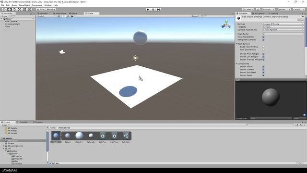The width and height of the screenshot is (307, 173).
Task: Toggle Import Point Polygon checkbox
Action: 263,54
